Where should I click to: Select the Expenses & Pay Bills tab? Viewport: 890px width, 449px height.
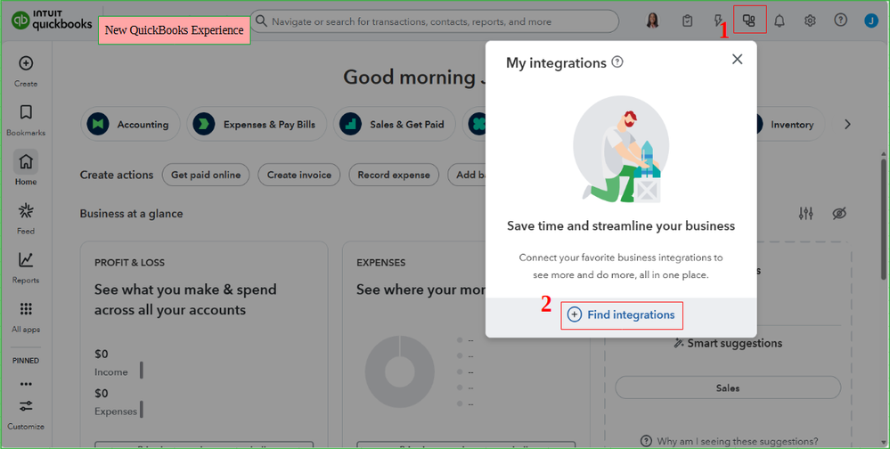coord(257,125)
